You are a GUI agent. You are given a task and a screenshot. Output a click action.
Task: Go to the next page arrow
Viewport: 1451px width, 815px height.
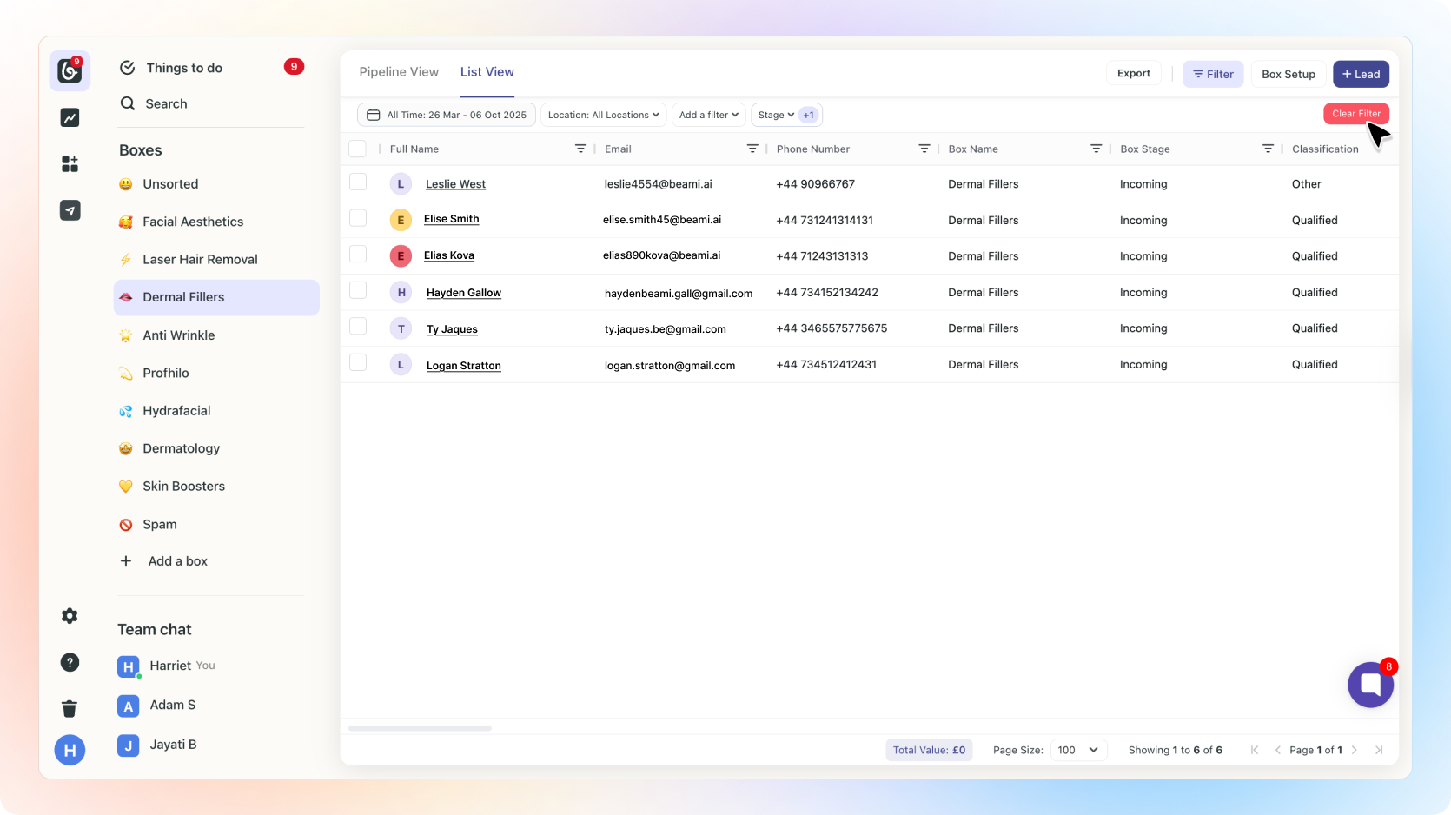(1355, 750)
